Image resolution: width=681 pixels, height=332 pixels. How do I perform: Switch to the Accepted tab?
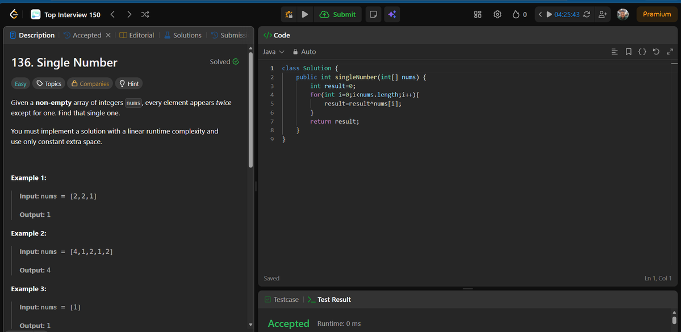pos(82,35)
